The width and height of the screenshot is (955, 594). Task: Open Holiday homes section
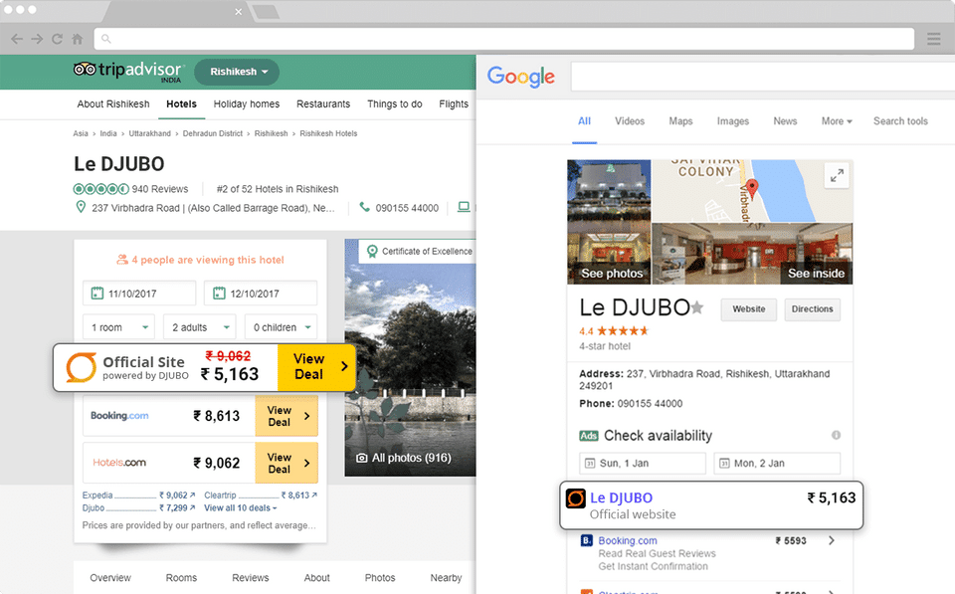247,104
